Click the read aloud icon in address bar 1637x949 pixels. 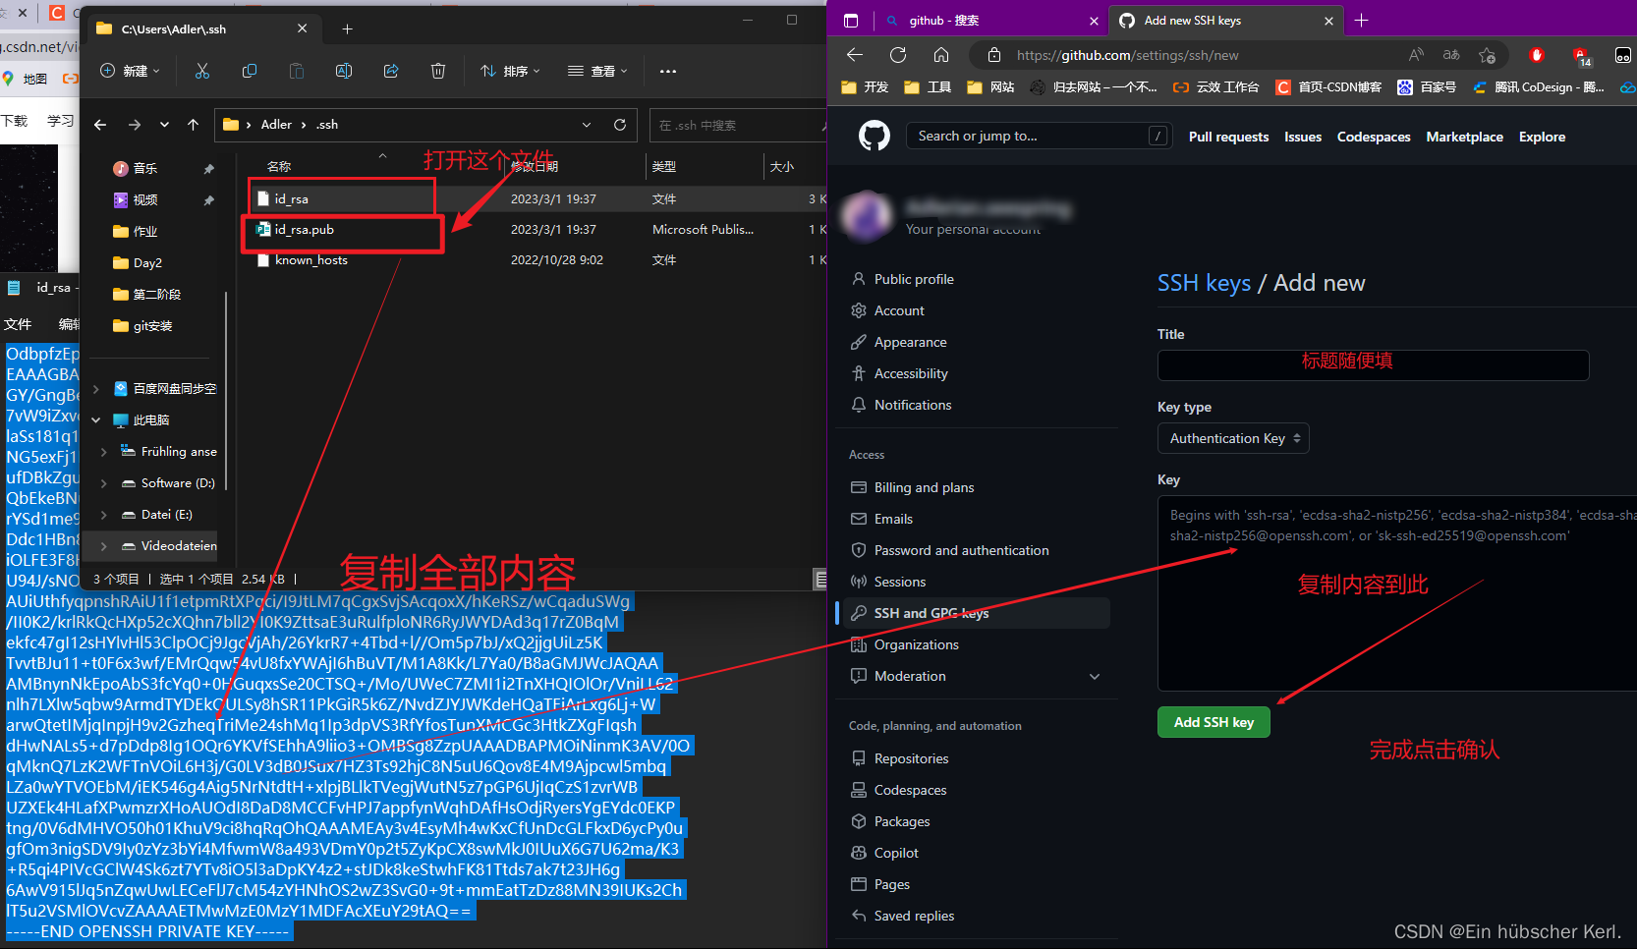[x=1416, y=55]
